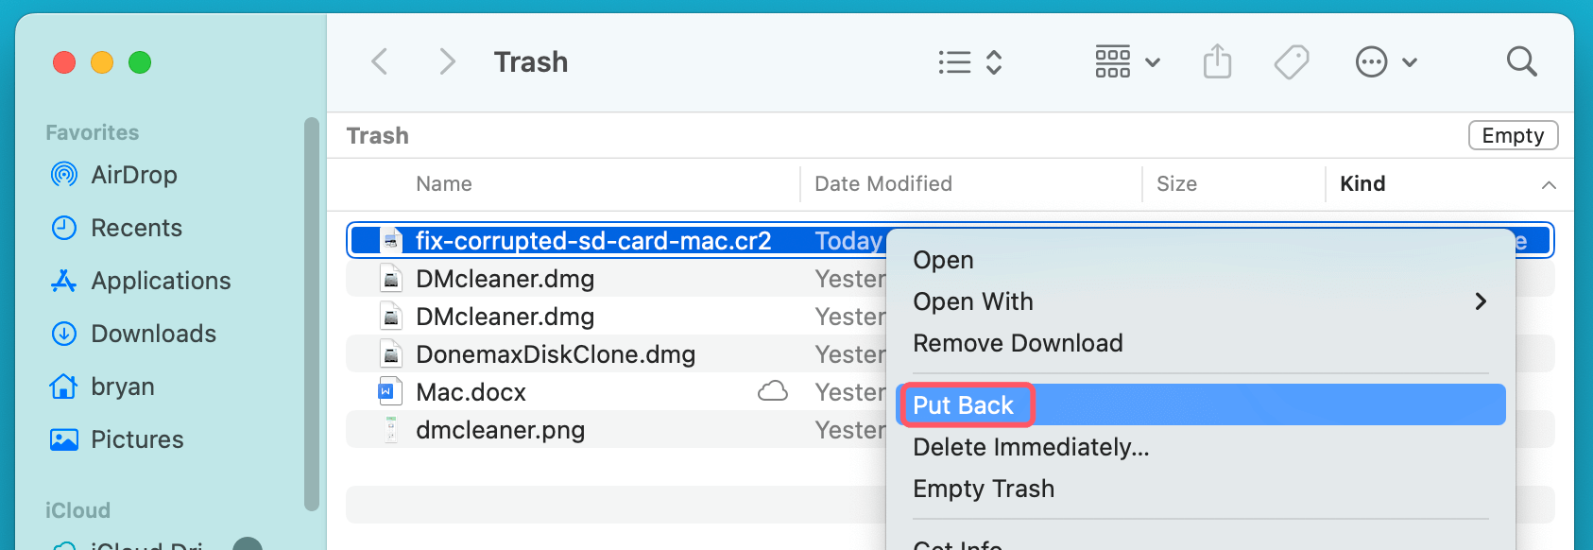
Task: Click the Empty button to empty Trash
Action: 1513,135
